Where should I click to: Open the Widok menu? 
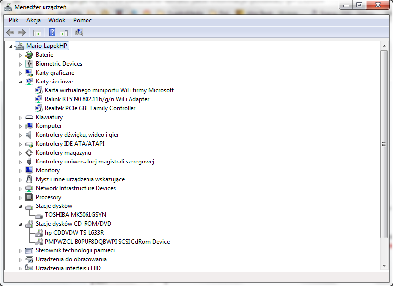(57, 20)
